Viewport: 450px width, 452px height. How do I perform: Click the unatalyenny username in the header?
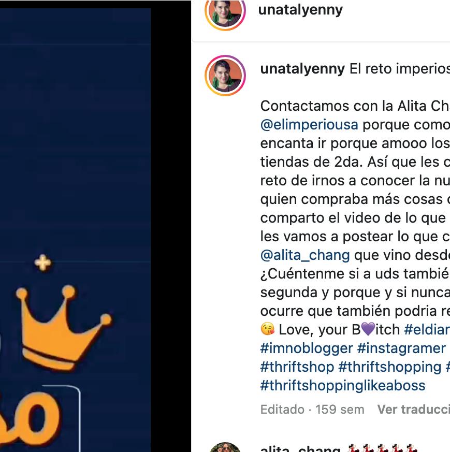(x=300, y=10)
